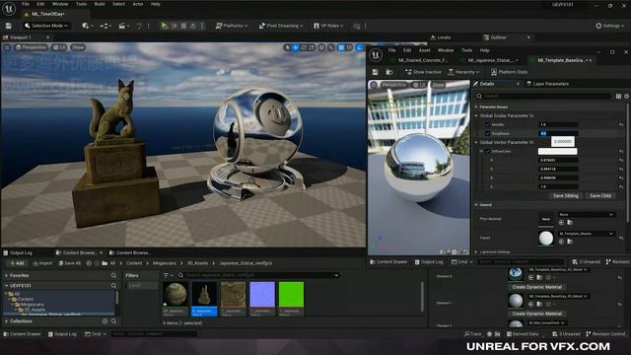Open the Selection Mode dropdown
The height and width of the screenshot is (355, 631).
(46, 26)
